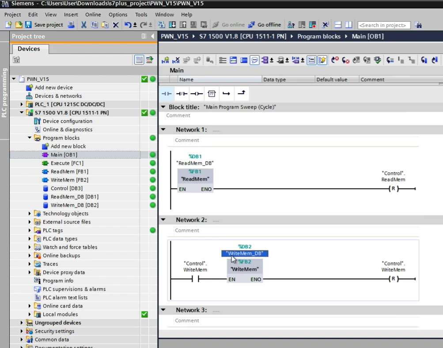The height and width of the screenshot is (348, 443).
Task: Select the Devices tab
Action: click(x=29, y=49)
